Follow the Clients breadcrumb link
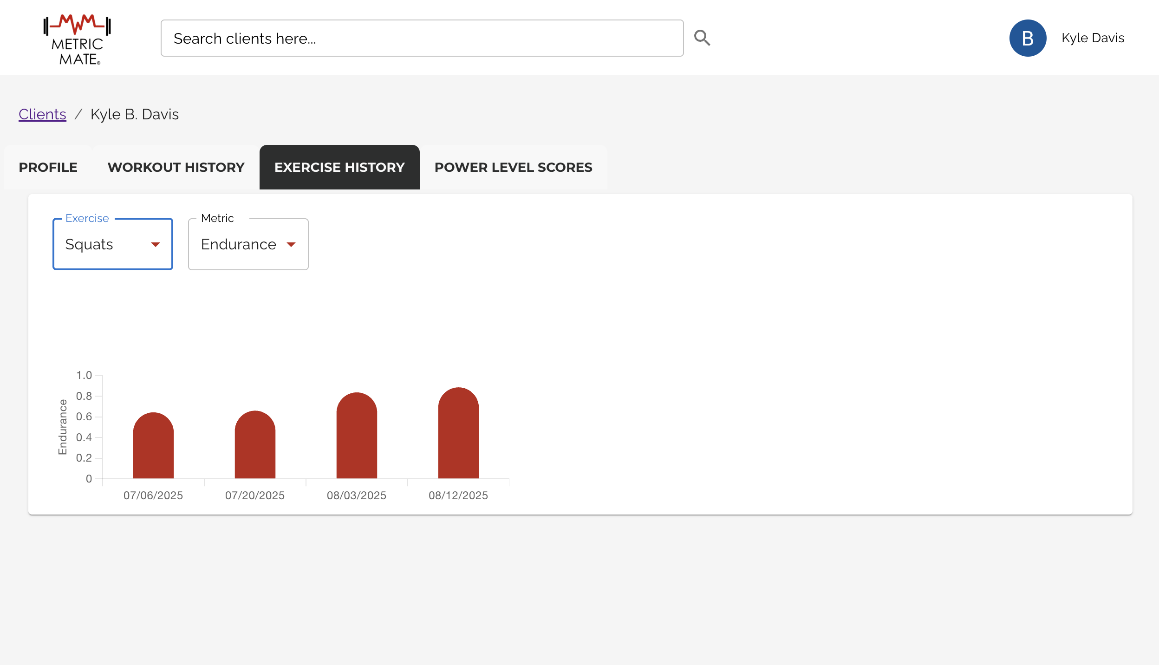Viewport: 1159px width, 665px height. click(42, 114)
